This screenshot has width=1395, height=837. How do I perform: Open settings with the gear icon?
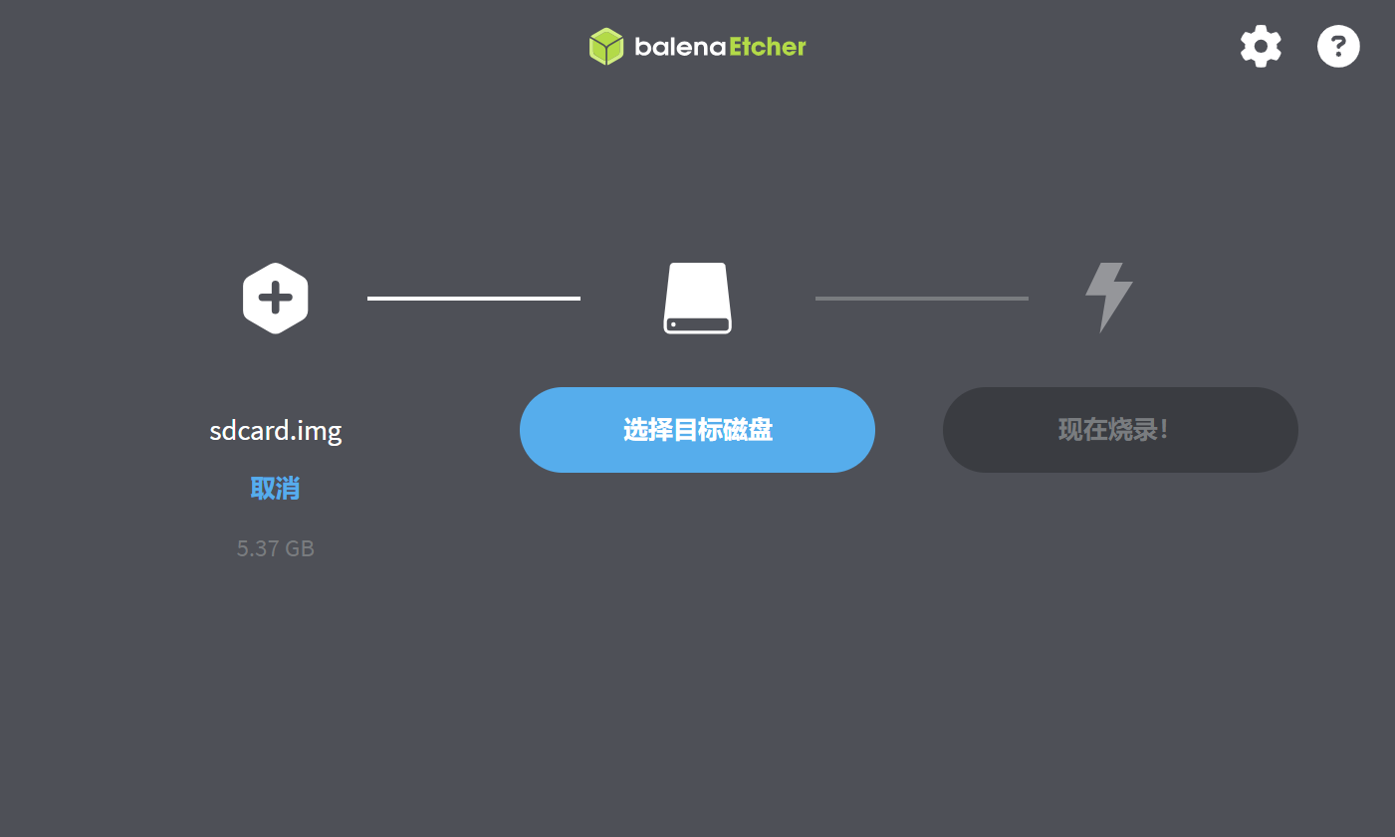[1261, 46]
